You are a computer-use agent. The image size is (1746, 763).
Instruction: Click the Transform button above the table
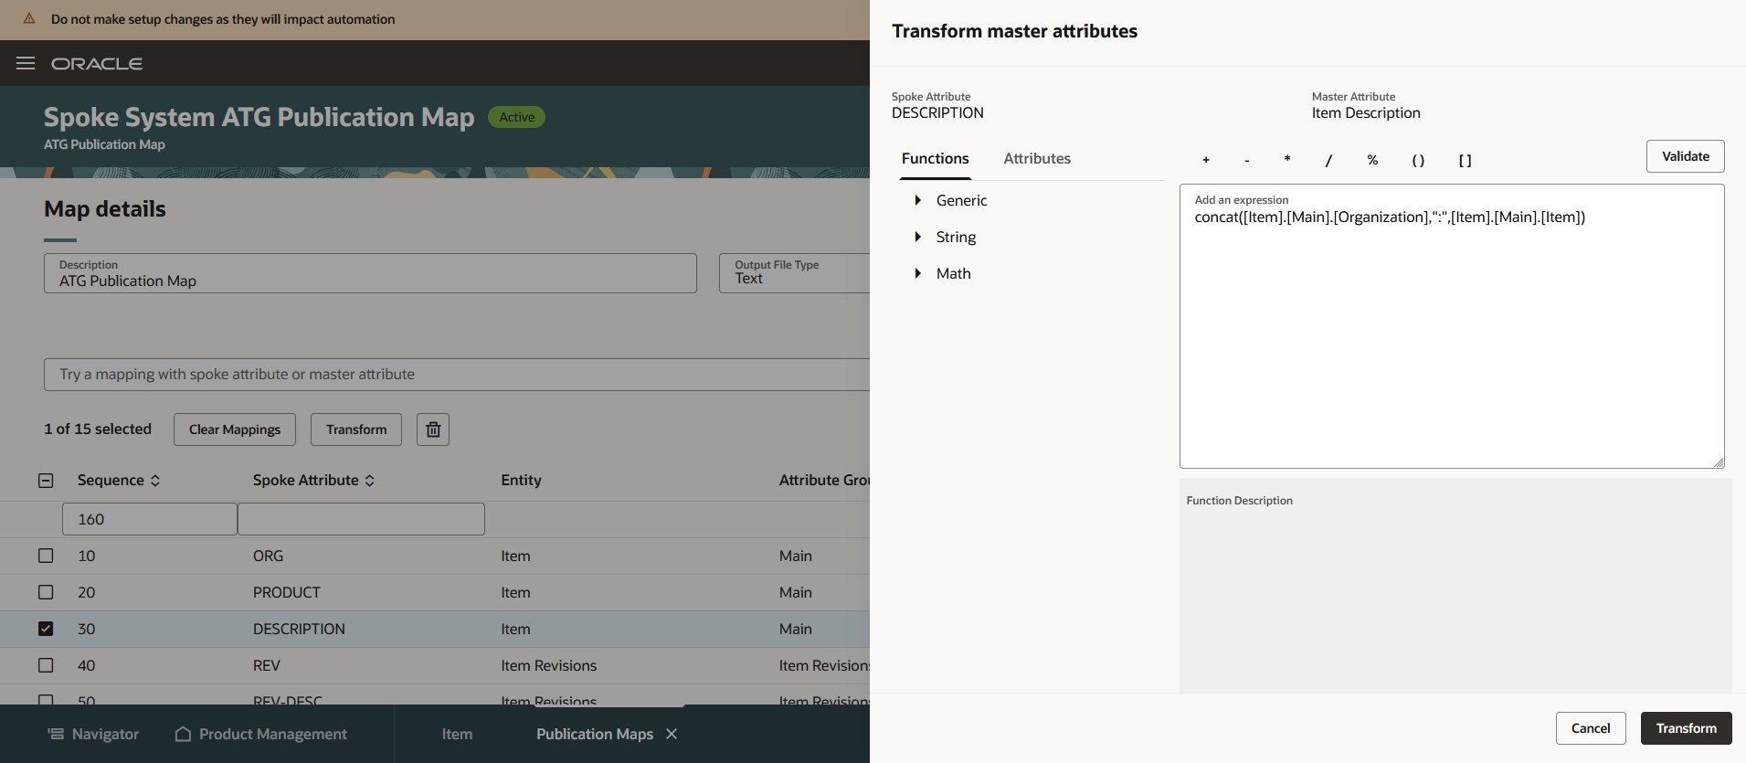coord(356,429)
